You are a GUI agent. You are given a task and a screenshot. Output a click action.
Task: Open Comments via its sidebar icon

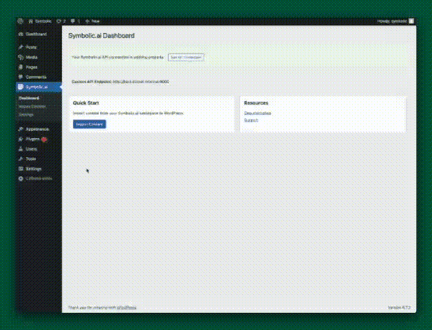21,77
